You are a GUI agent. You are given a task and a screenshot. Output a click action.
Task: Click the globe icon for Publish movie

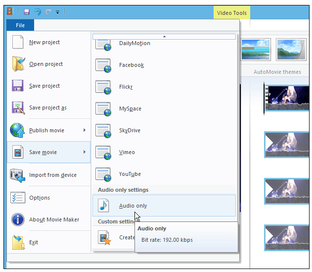tap(17, 130)
